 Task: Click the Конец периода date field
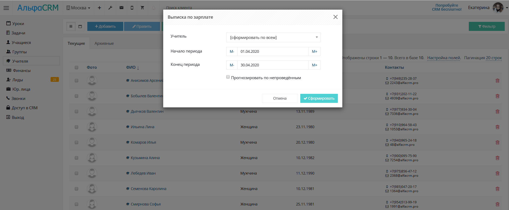(273, 65)
